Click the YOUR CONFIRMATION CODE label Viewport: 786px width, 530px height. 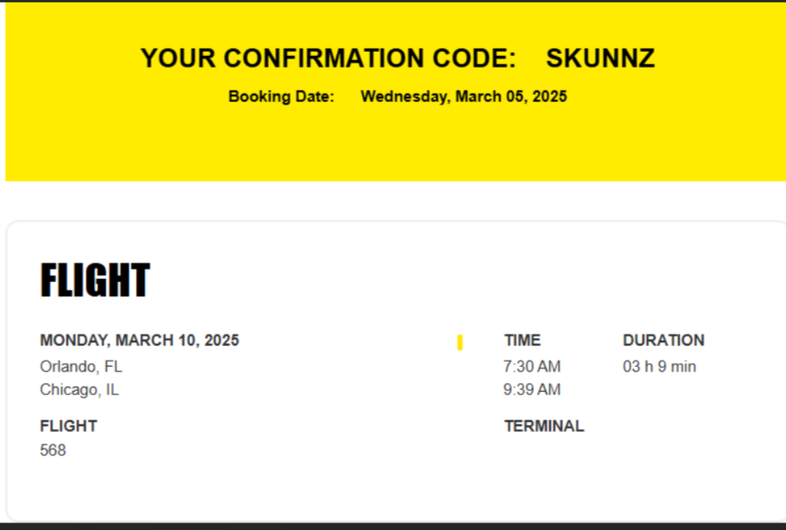tap(328, 58)
